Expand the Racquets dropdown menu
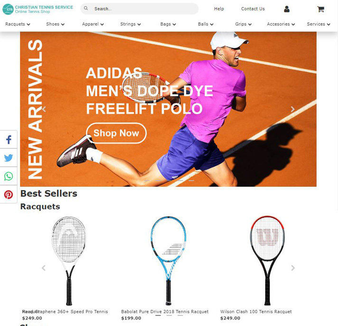The image size is (338, 326). (18, 24)
